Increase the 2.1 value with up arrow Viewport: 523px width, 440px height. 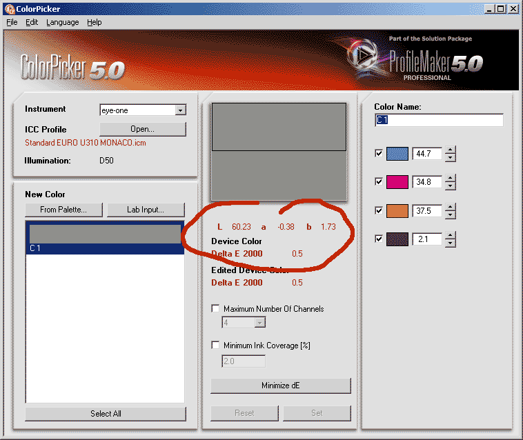tap(451, 235)
